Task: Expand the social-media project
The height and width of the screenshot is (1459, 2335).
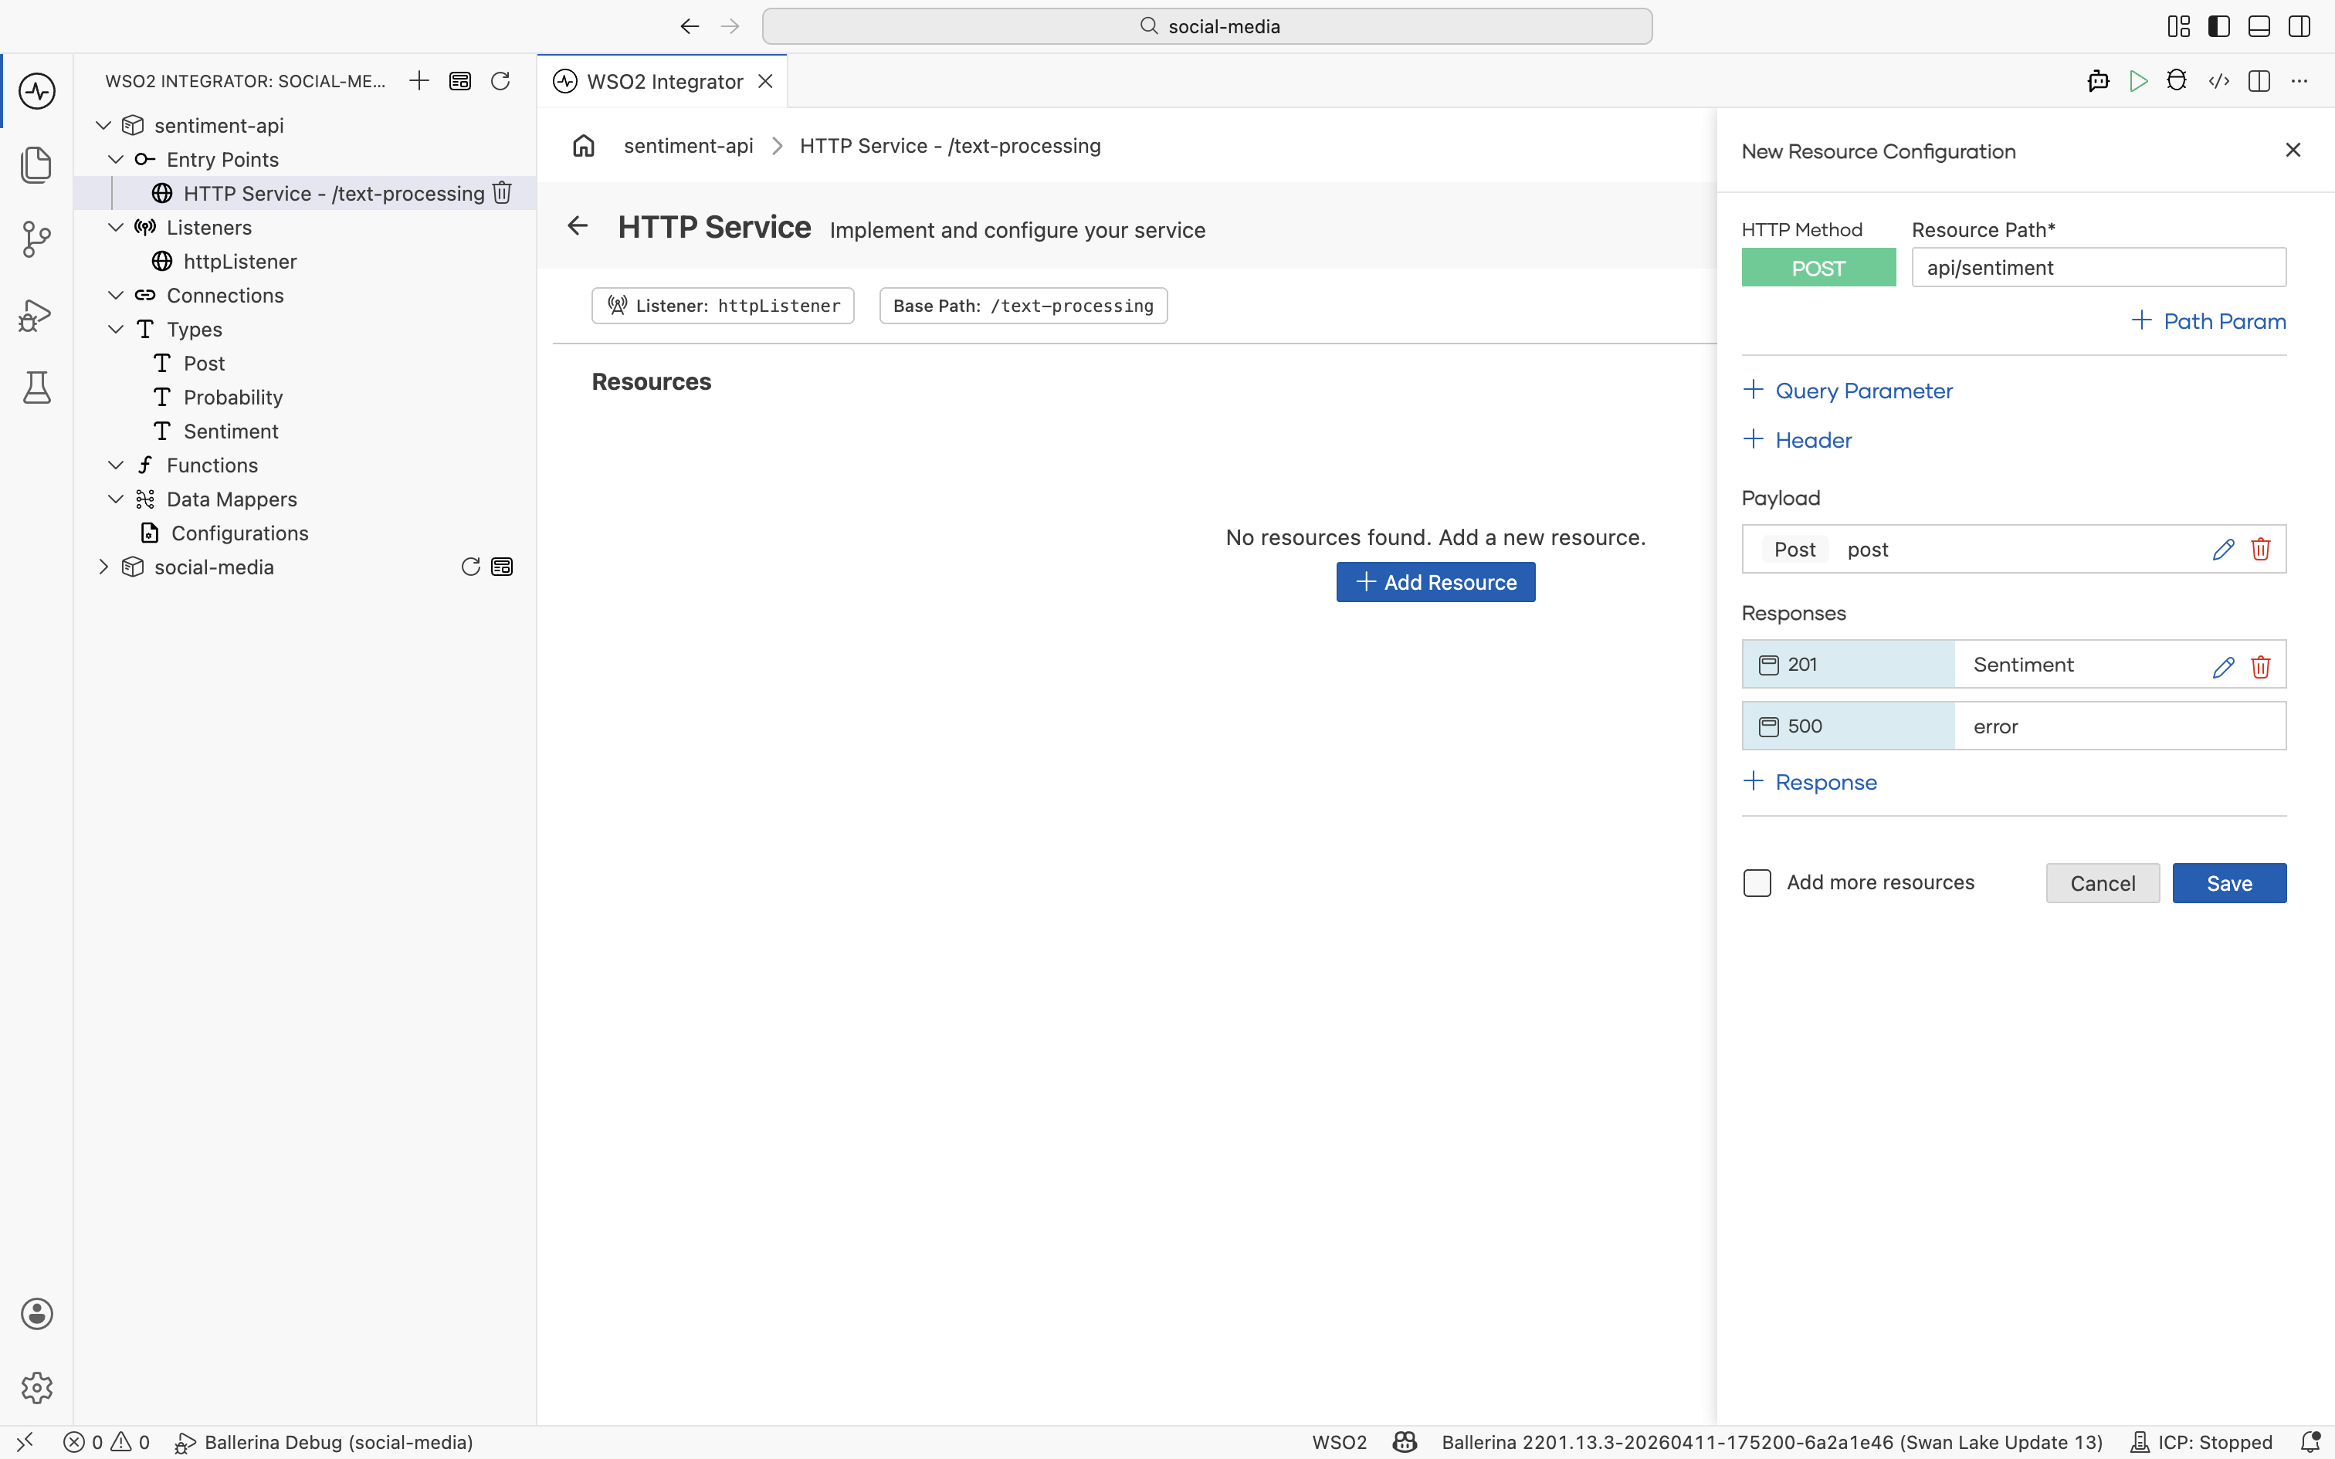Action: (x=103, y=567)
